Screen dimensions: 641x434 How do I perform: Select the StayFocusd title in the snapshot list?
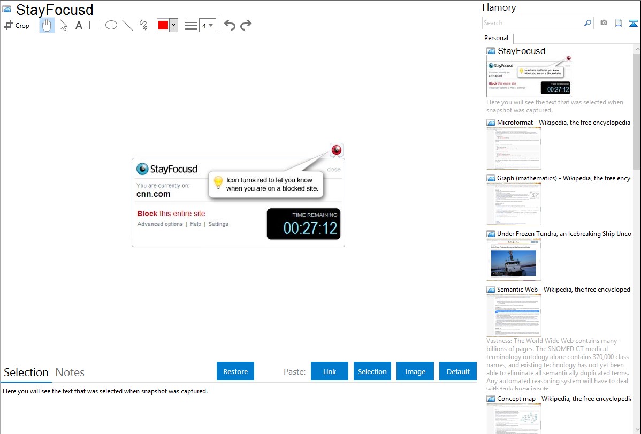pyautogui.click(x=521, y=51)
